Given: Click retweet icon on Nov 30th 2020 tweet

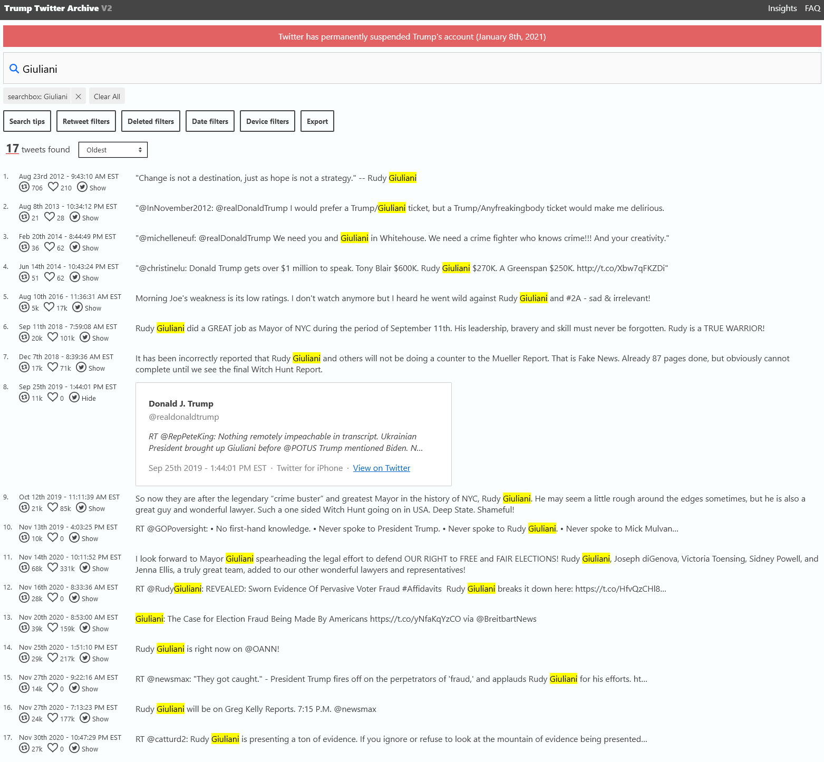Looking at the screenshot, I should click(x=24, y=748).
